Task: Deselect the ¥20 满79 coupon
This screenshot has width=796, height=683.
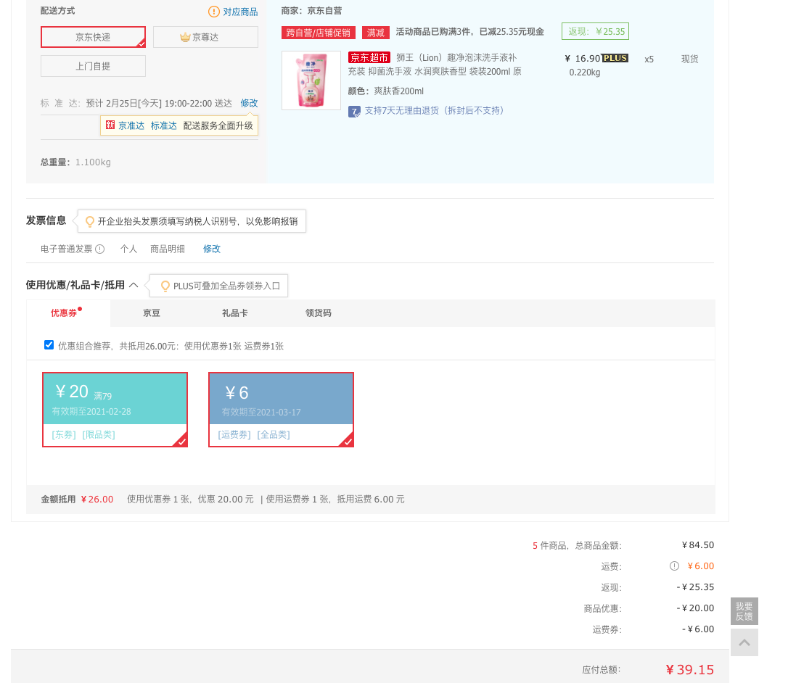Action: 115,410
